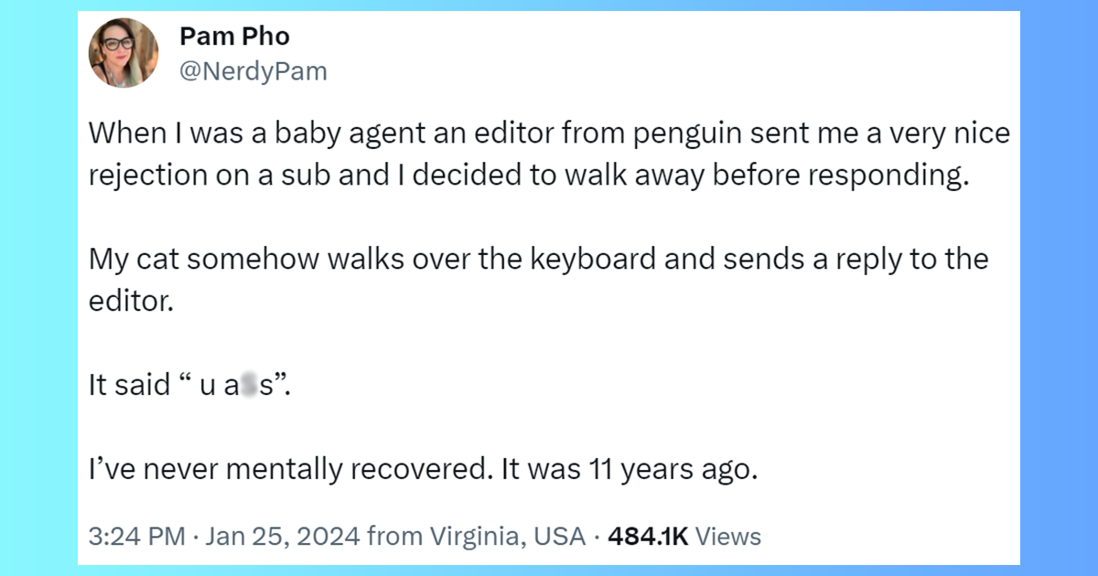Viewport: 1098px width, 576px height.
Task: Click directly on Pam Pho's glasses
Action: pos(118,44)
